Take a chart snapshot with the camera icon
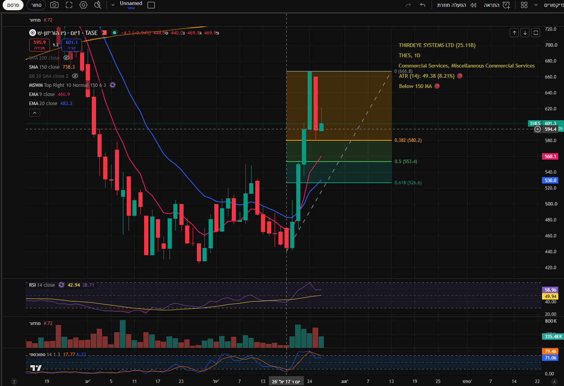The height and width of the screenshot is (386, 564). (55, 5)
